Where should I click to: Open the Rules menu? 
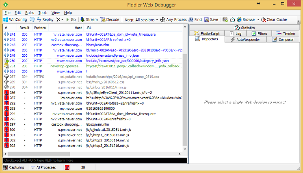30,13
